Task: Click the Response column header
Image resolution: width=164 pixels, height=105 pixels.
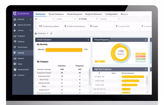Action: tap(80, 66)
